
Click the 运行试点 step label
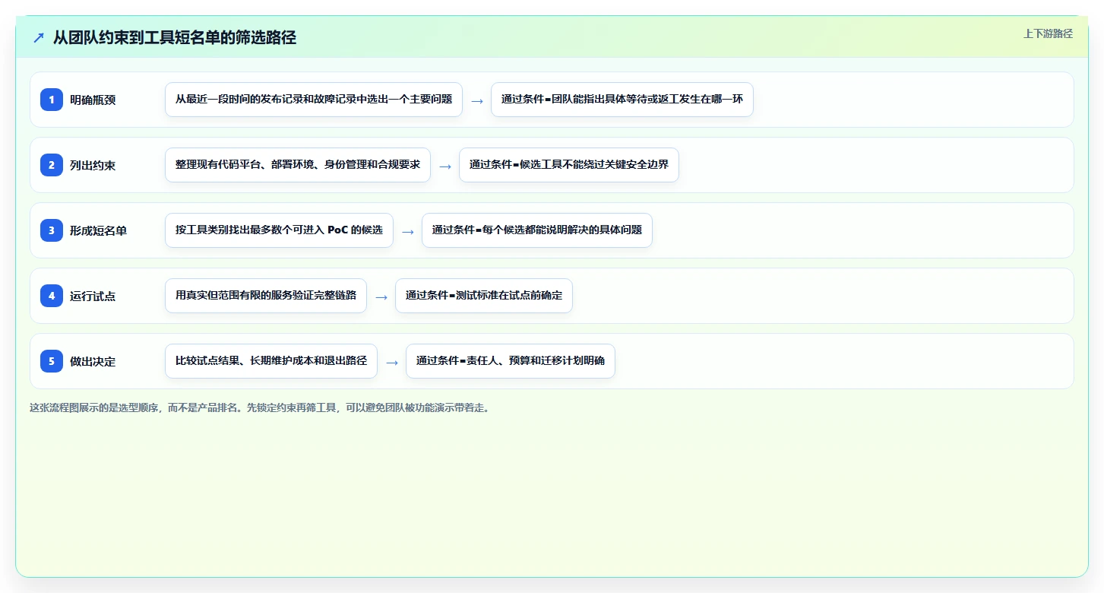point(93,296)
